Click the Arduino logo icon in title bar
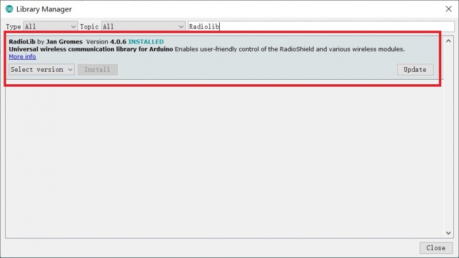The height and width of the screenshot is (258, 459). [9, 9]
